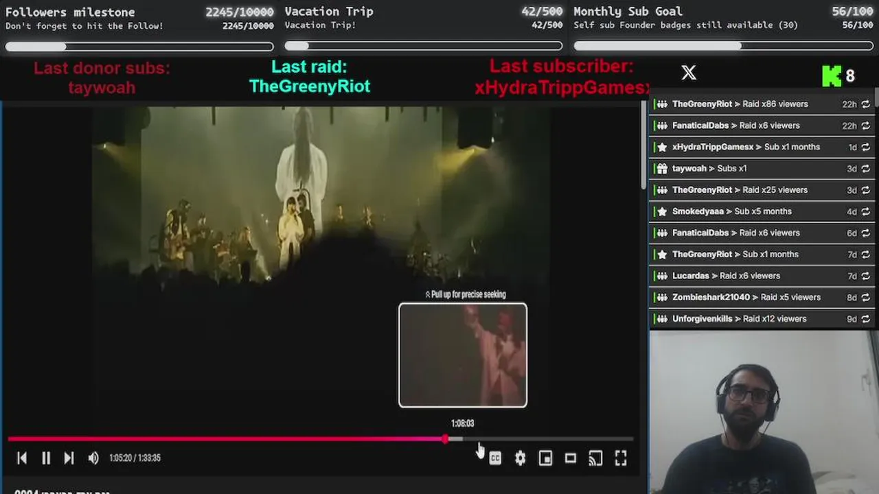Click gift icon beside taywoah Subs
Viewport: 879px width, 494px height.
[x=661, y=168]
